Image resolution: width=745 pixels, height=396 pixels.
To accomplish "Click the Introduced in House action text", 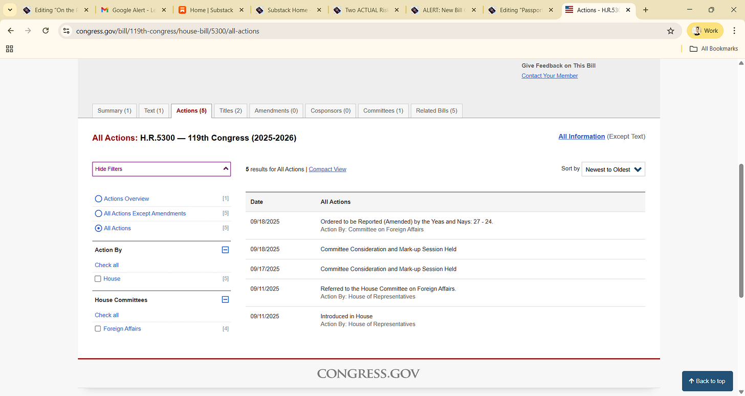I will pyautogui.click(x=346, y=316).
